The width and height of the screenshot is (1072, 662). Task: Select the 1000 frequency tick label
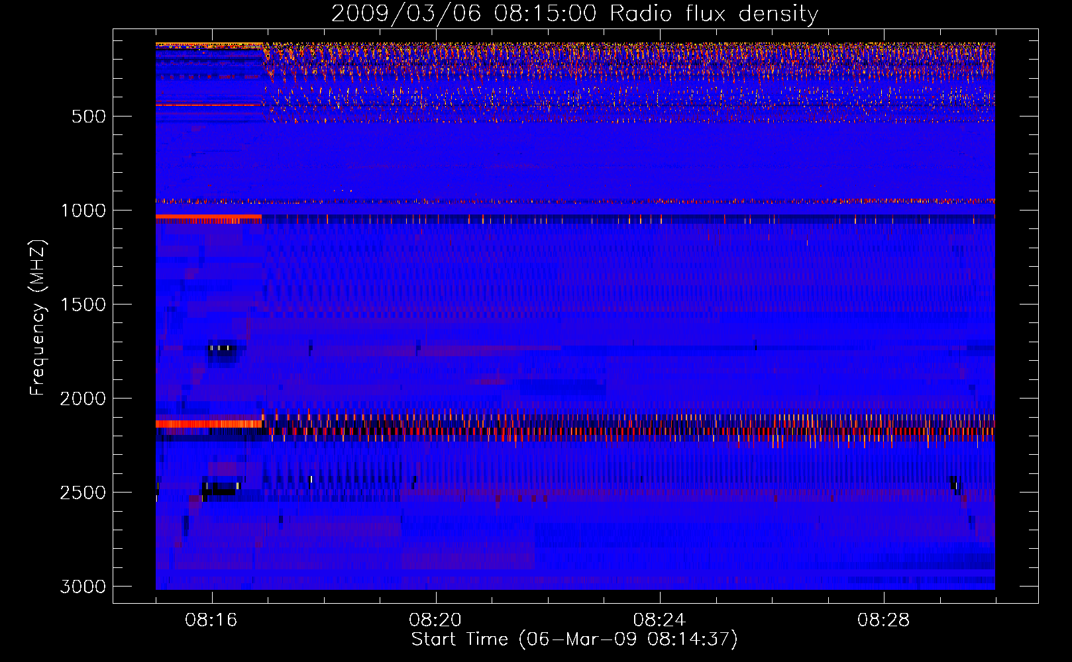tap(83, 211)
